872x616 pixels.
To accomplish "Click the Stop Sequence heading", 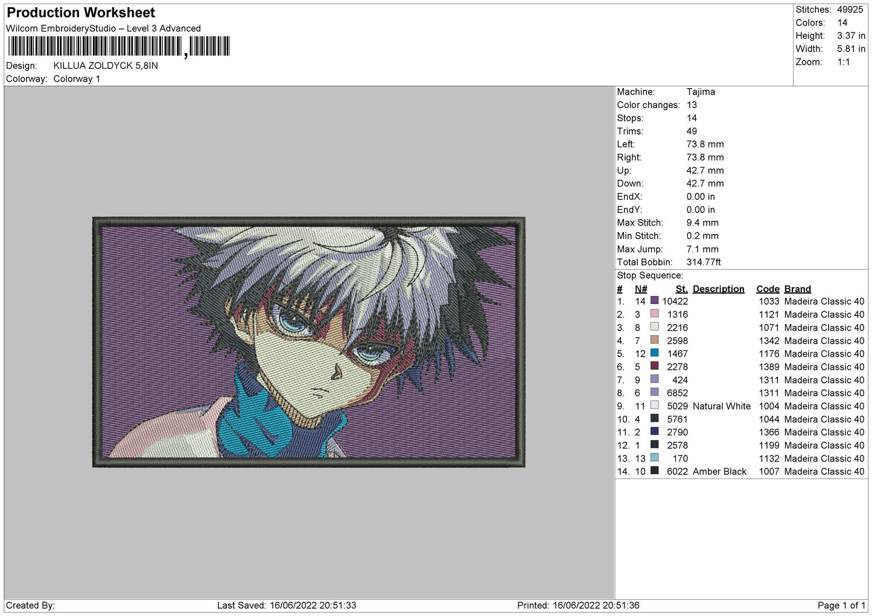I will tap(650, 276).
